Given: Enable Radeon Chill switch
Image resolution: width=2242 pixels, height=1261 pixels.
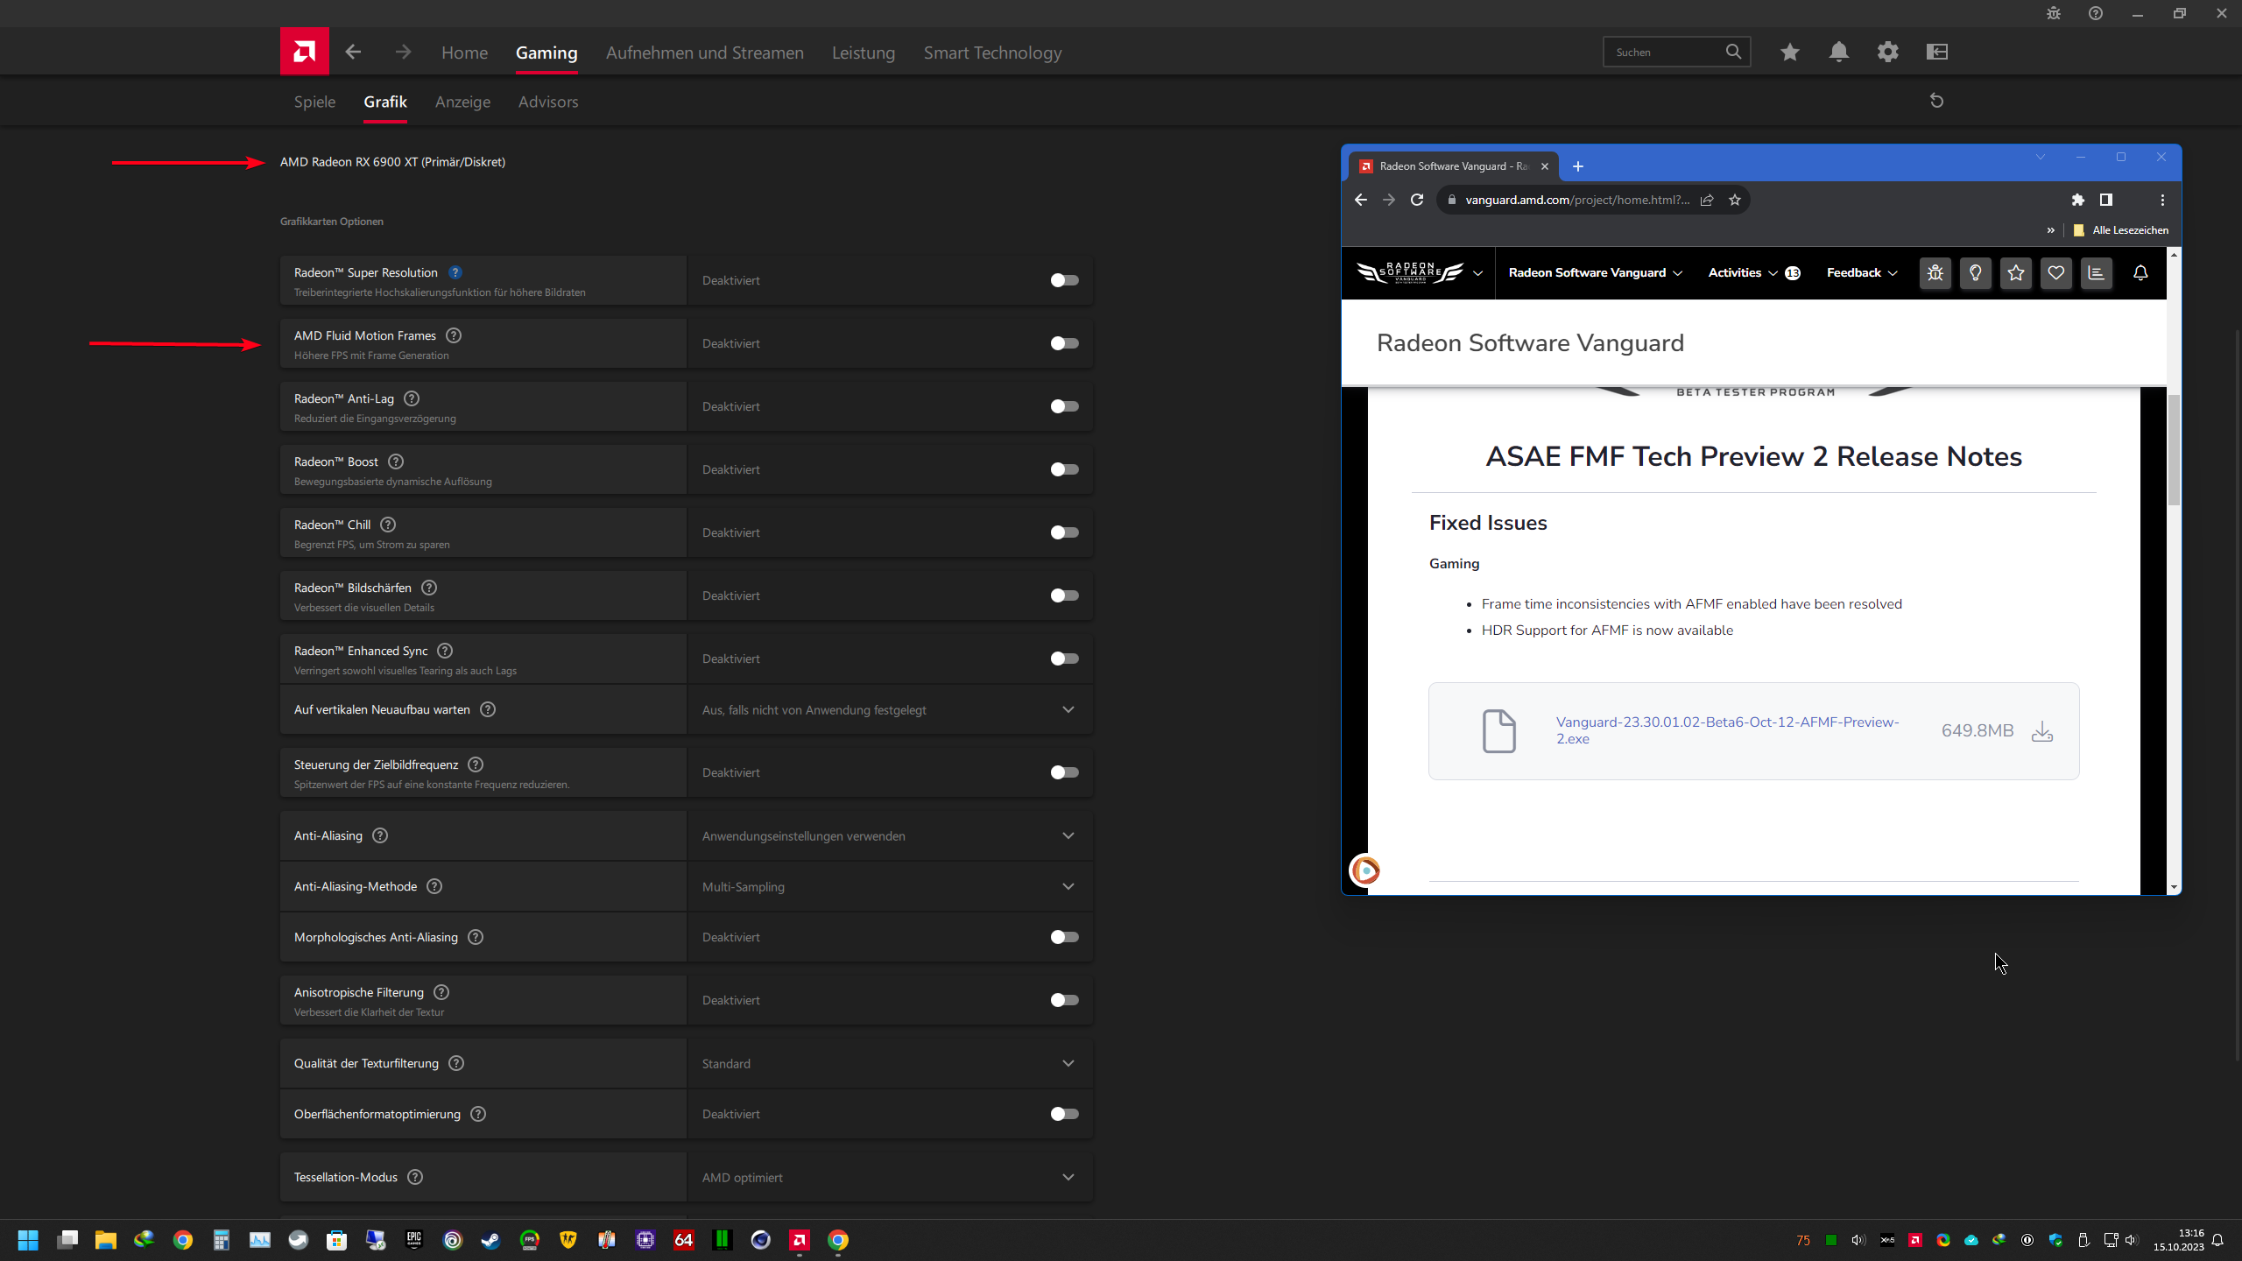Looking at the screenshot, I should click(1064, 532).
